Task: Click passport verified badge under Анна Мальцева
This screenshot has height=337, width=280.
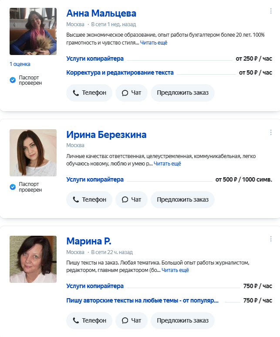Action: pos(27,80)
